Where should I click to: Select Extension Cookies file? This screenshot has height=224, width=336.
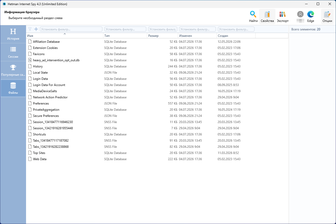click(x=157, y=48)
